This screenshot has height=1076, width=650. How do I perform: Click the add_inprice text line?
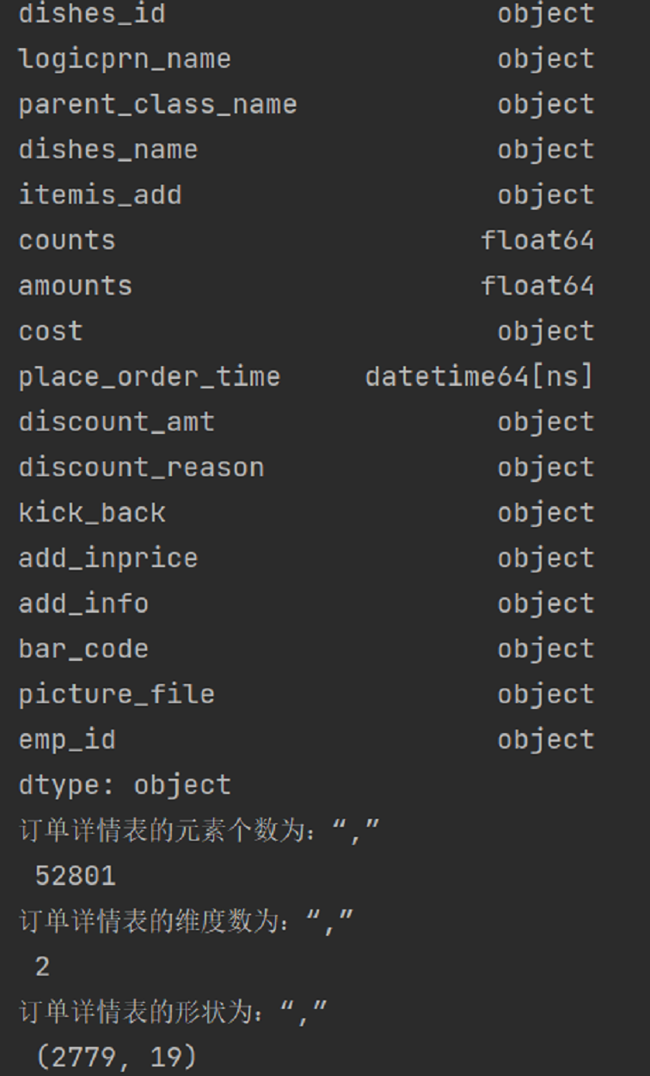tap(107, 559)
